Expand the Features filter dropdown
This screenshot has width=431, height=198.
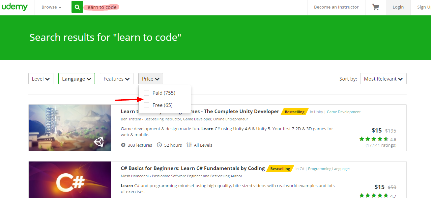point(117,79)
